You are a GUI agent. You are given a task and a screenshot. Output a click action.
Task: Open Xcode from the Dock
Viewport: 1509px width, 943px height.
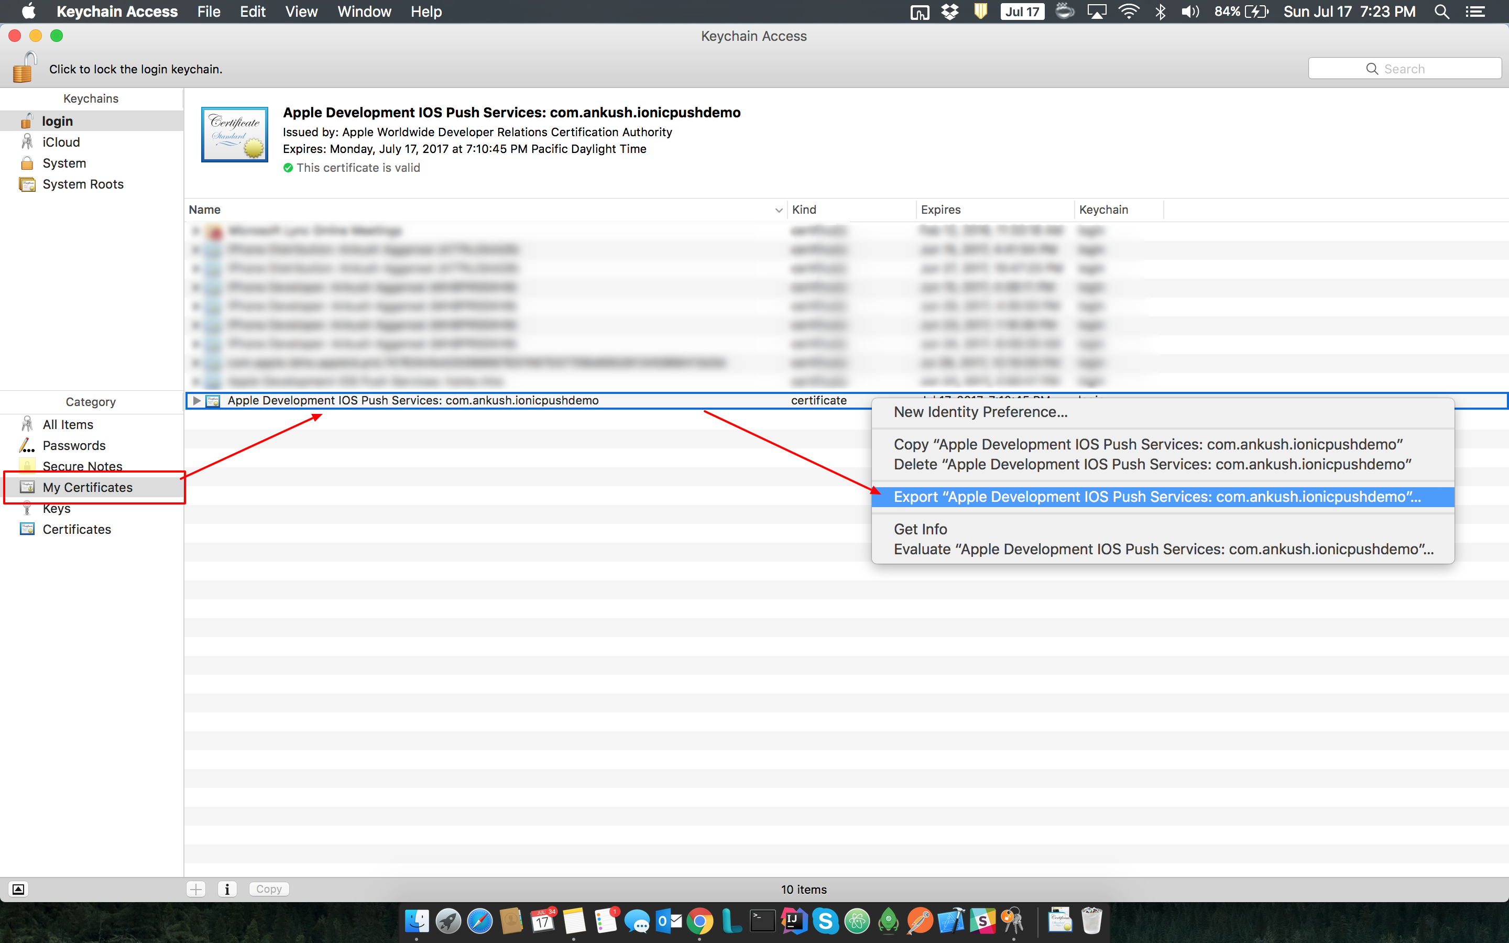(x=952, y=920)
